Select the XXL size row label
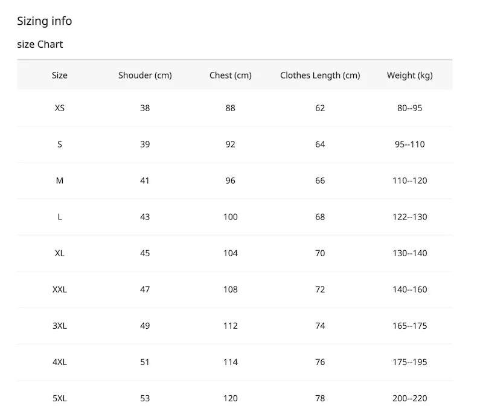 pyautogui.click(x=59, y=289)
